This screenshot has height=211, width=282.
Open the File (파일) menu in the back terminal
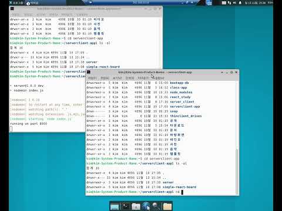click(15, 15)
